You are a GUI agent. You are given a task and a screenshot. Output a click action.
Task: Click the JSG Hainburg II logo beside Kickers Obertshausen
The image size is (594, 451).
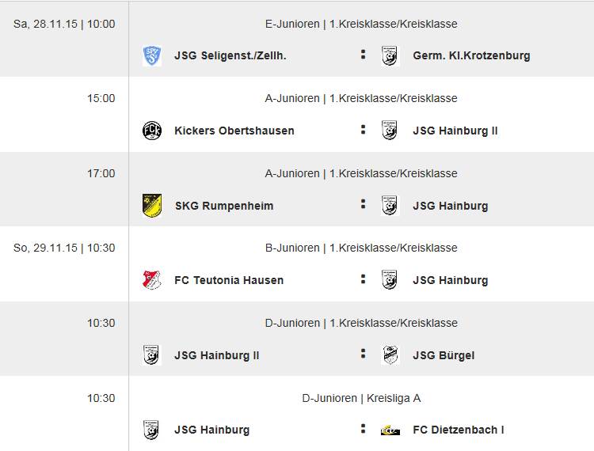tap(390, 131)
